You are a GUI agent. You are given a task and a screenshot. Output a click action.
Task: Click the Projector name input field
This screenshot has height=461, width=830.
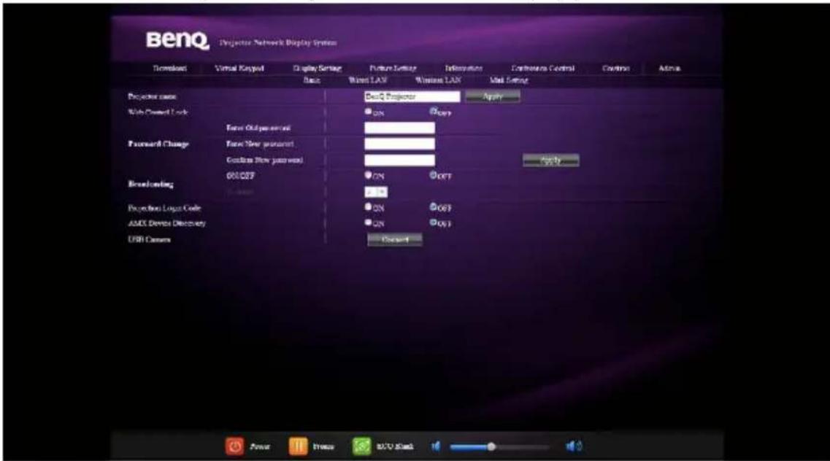pyautogui.click(x=412, y=97)
